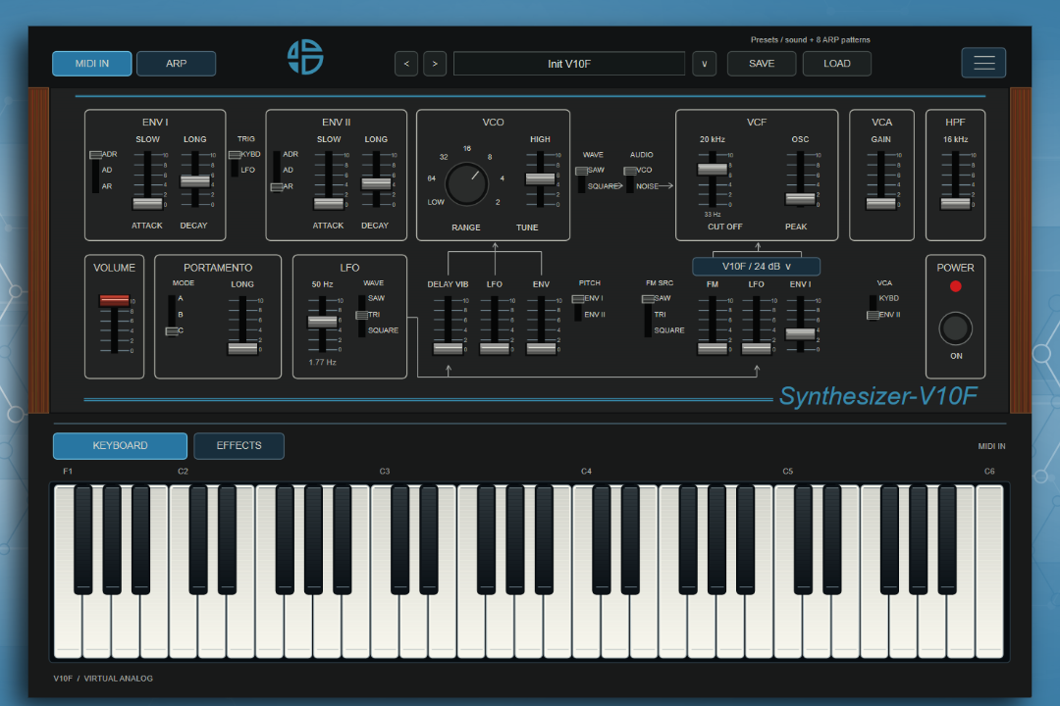Set PORTAMENTO MODE A/B/C switch
This screenshot has width=1060, height=706.
[172, 315]
